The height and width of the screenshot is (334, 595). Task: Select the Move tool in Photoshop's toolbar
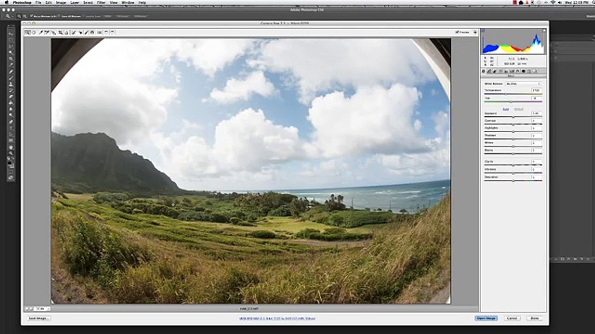(x=11, y=34)
